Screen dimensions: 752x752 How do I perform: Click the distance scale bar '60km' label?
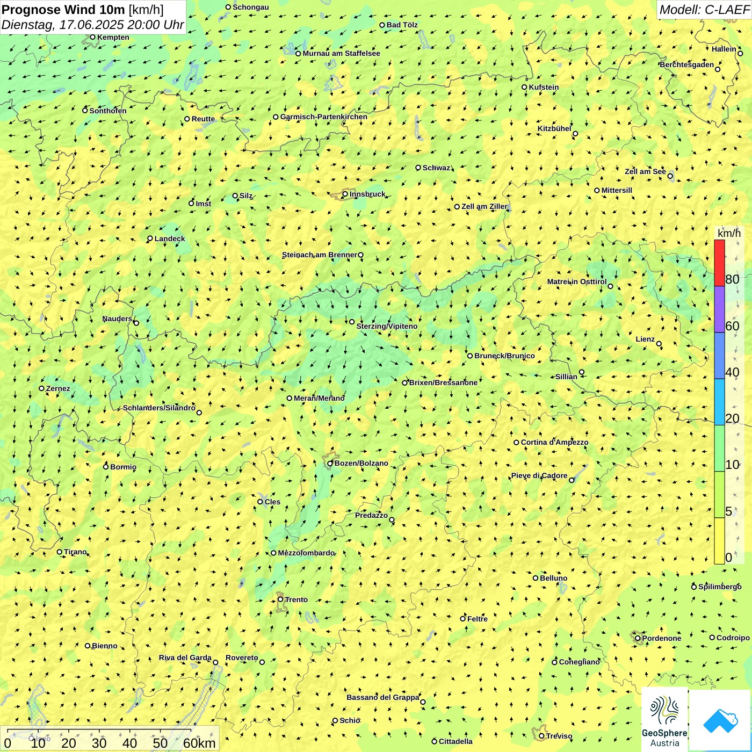(x=199, y=743)
